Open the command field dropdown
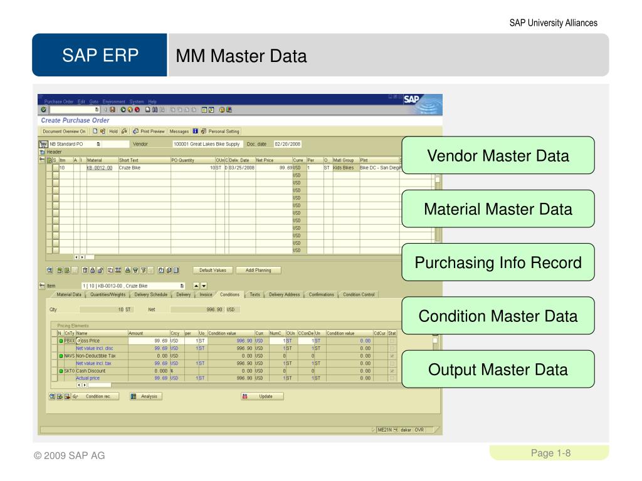The width and height of the screenshot is (642, 481). click(97, 110)
